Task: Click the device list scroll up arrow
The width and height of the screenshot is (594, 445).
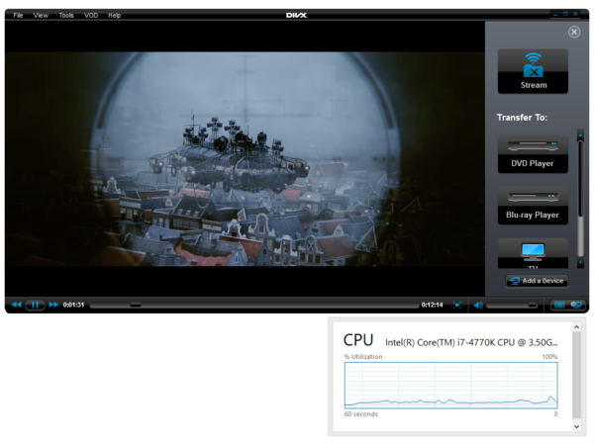Action: 580,134
